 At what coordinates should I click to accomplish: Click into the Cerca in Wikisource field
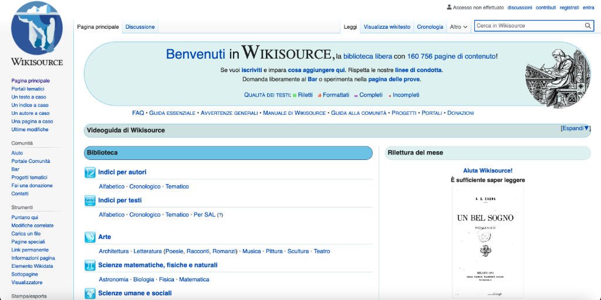tap(529, 26)
